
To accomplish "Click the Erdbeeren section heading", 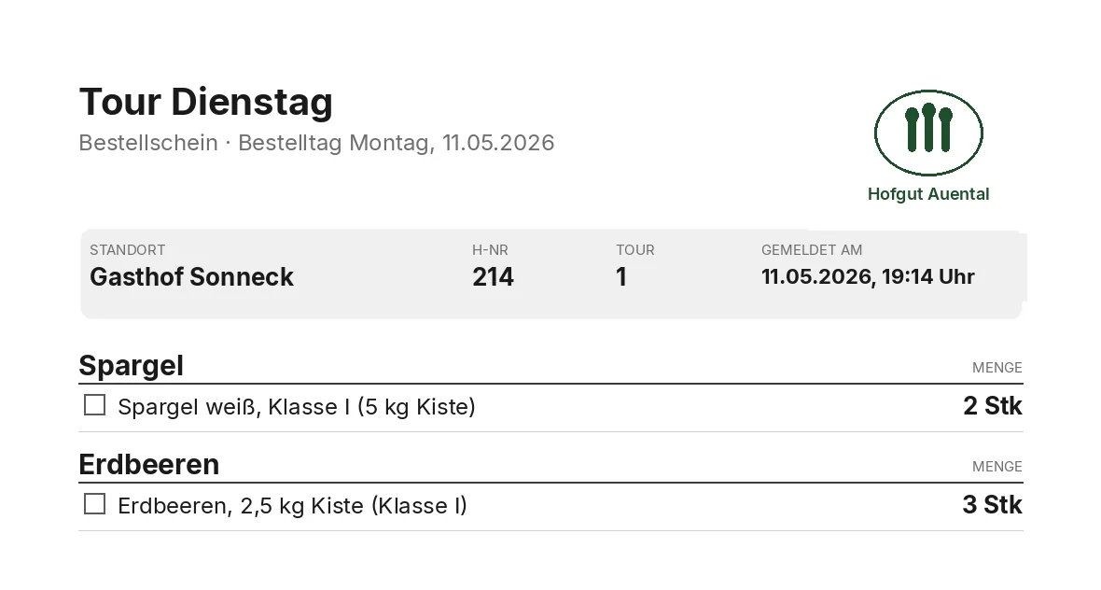I will (x=149, y=464).
